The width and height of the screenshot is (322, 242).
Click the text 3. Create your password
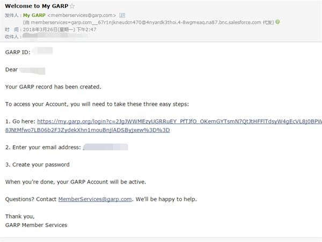(x=38, y=164)
